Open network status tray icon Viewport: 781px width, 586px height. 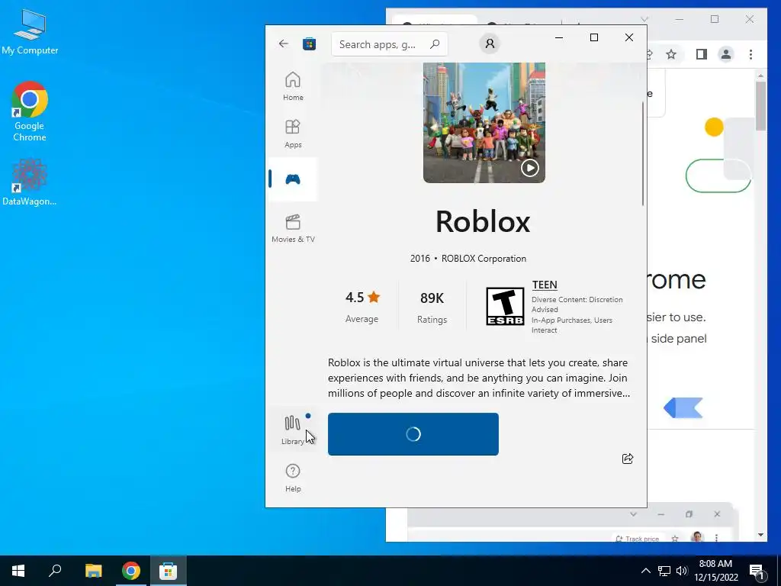tap(664, 571)
